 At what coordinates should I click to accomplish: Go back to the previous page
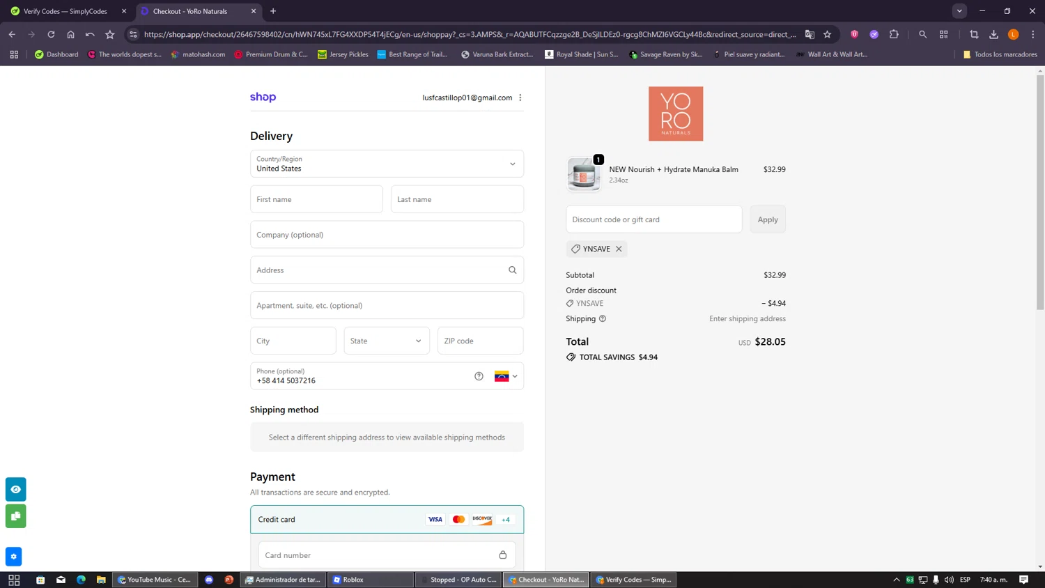click(12, 34)
